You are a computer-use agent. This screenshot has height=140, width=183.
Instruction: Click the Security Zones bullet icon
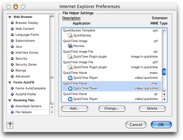(x=12, y=65)
